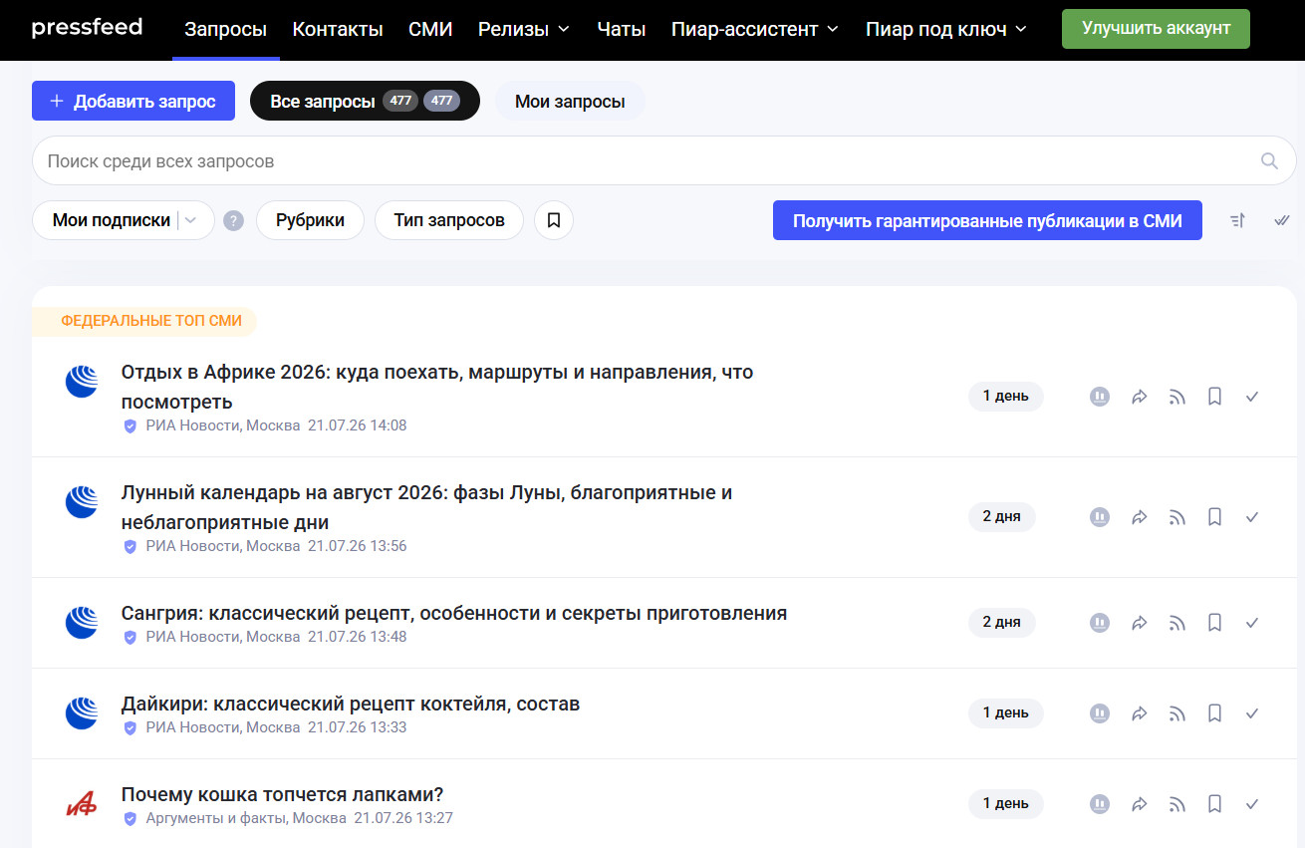Share the Отдых в Африке 2026 request
Screen dimensions: 1305x848
click(1140, 397)
